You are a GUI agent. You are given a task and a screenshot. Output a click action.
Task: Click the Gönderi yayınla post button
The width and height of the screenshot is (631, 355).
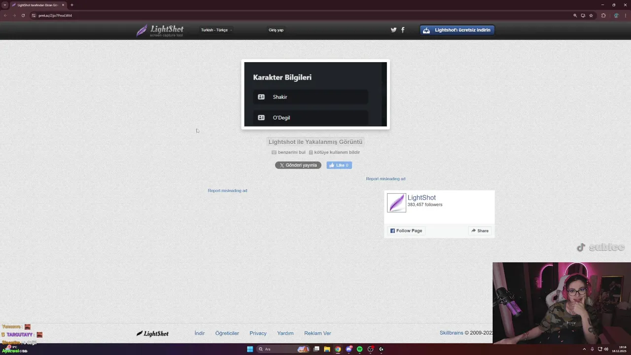298,165
